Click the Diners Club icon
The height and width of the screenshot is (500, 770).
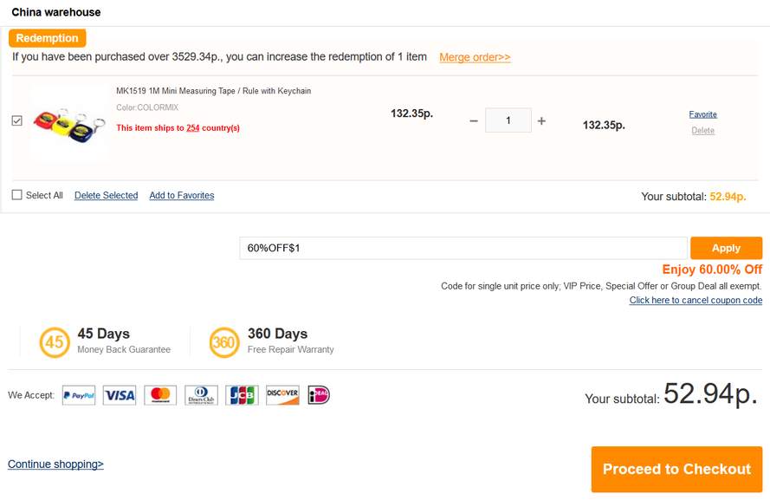pyautogui.click(x=201, y=395)
